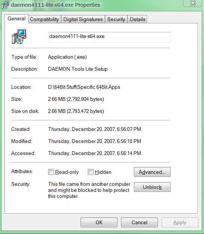The width and height of the screenshot is (204, 234).
Task: Click the greyed Apply button
Action: [180, 222]
